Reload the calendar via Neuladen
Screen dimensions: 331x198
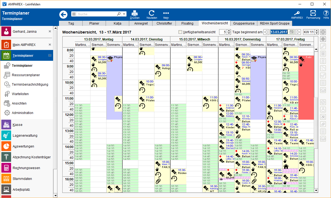click(x=152, y=15)
